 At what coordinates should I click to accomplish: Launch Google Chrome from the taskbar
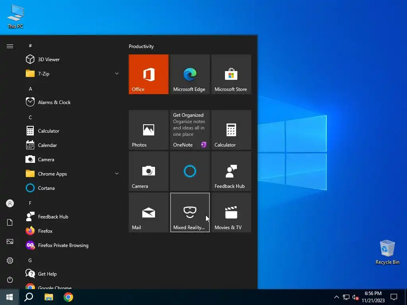point(68,297)
